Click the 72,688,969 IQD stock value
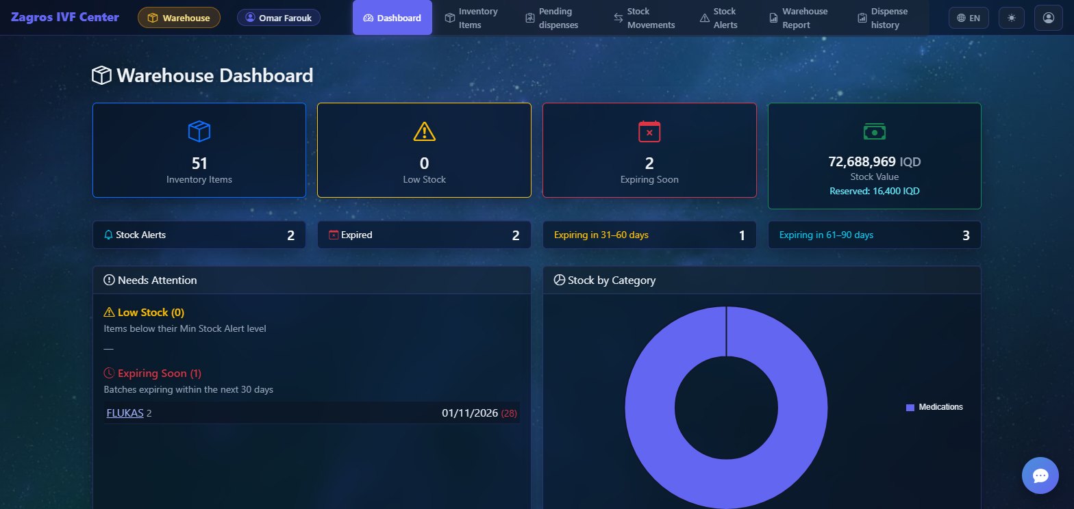Screen dimensions: 1074x509 coord(874,162)
